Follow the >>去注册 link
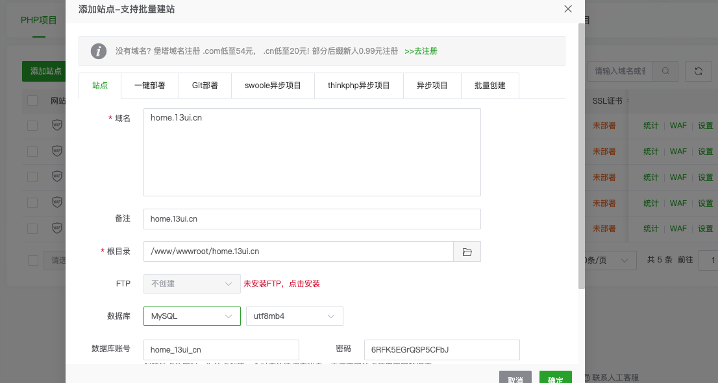Viewport: 718px width, 383px height. tap(421, 51)
